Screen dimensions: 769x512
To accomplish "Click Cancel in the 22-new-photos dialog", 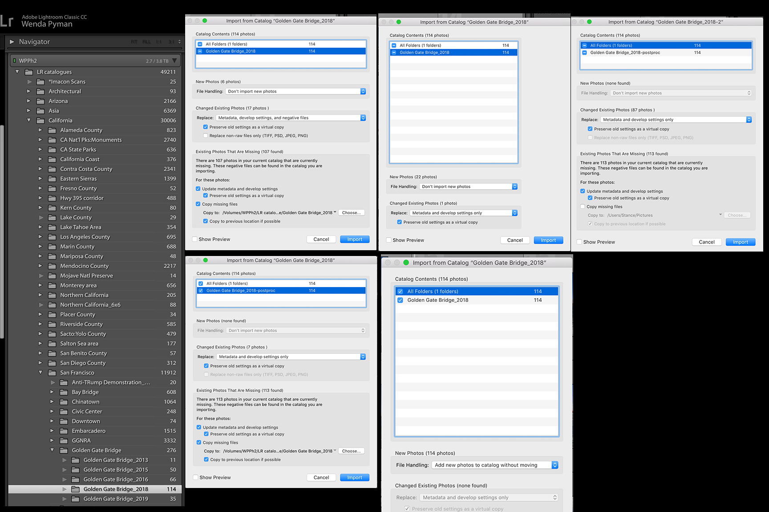I will [515, 240].
